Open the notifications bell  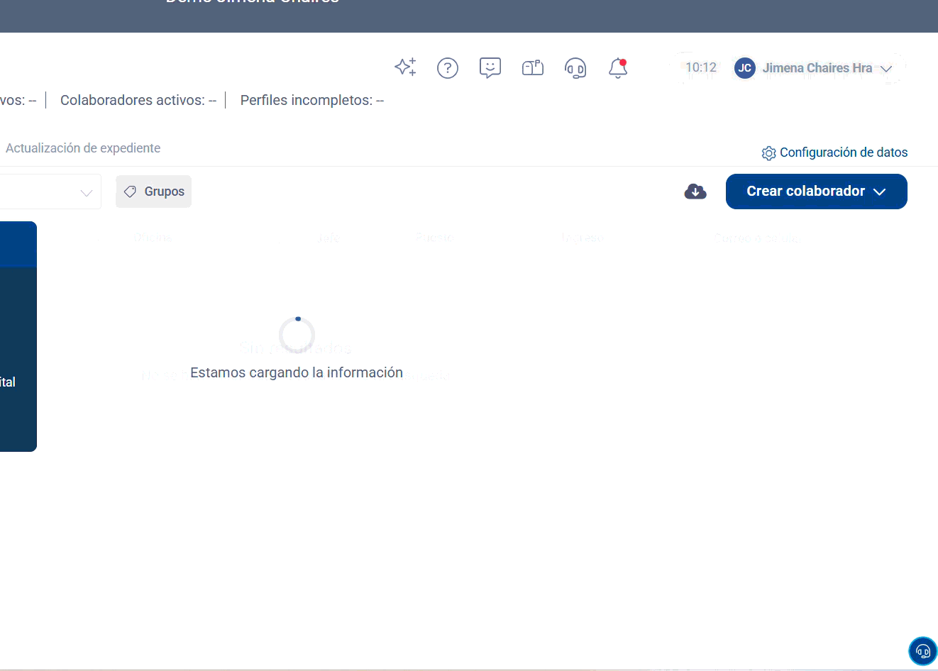tap(618, 67)
